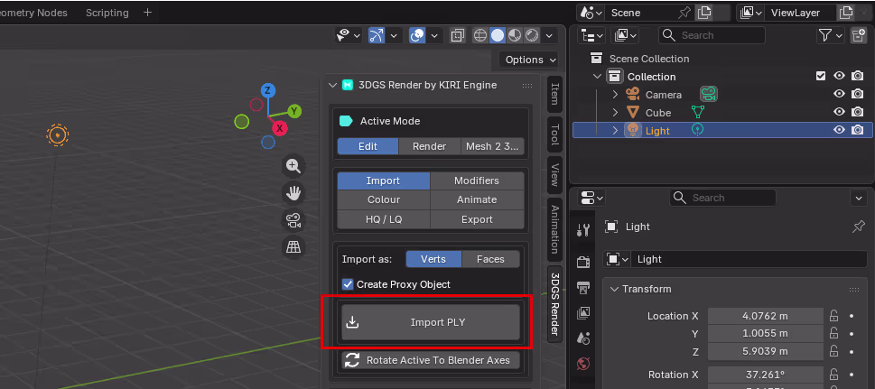Toggle X-ray mode

point(458,36)
